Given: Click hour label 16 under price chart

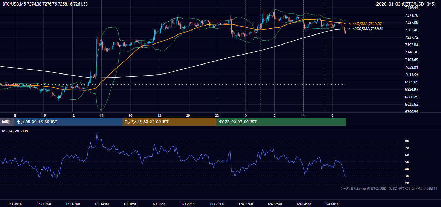Looking at the screenshot, I should [130, 115].
